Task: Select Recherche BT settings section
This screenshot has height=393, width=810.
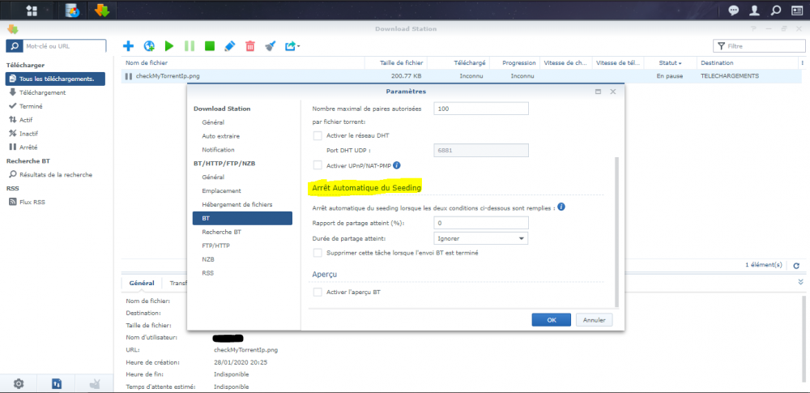Action: (222, 233)
